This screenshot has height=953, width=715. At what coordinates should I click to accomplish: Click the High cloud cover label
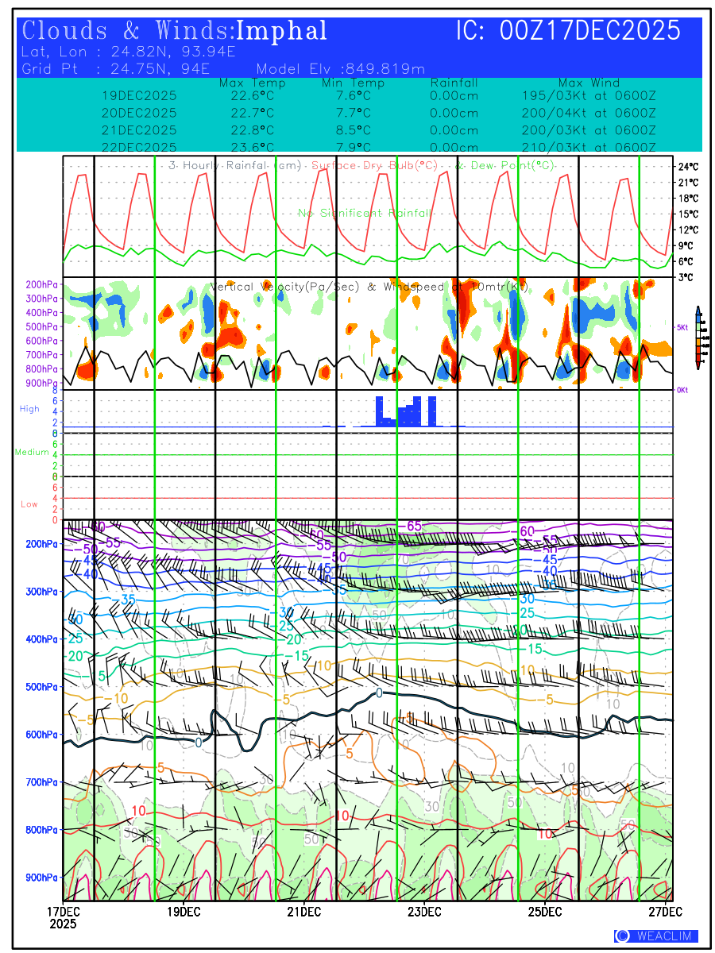29,409
